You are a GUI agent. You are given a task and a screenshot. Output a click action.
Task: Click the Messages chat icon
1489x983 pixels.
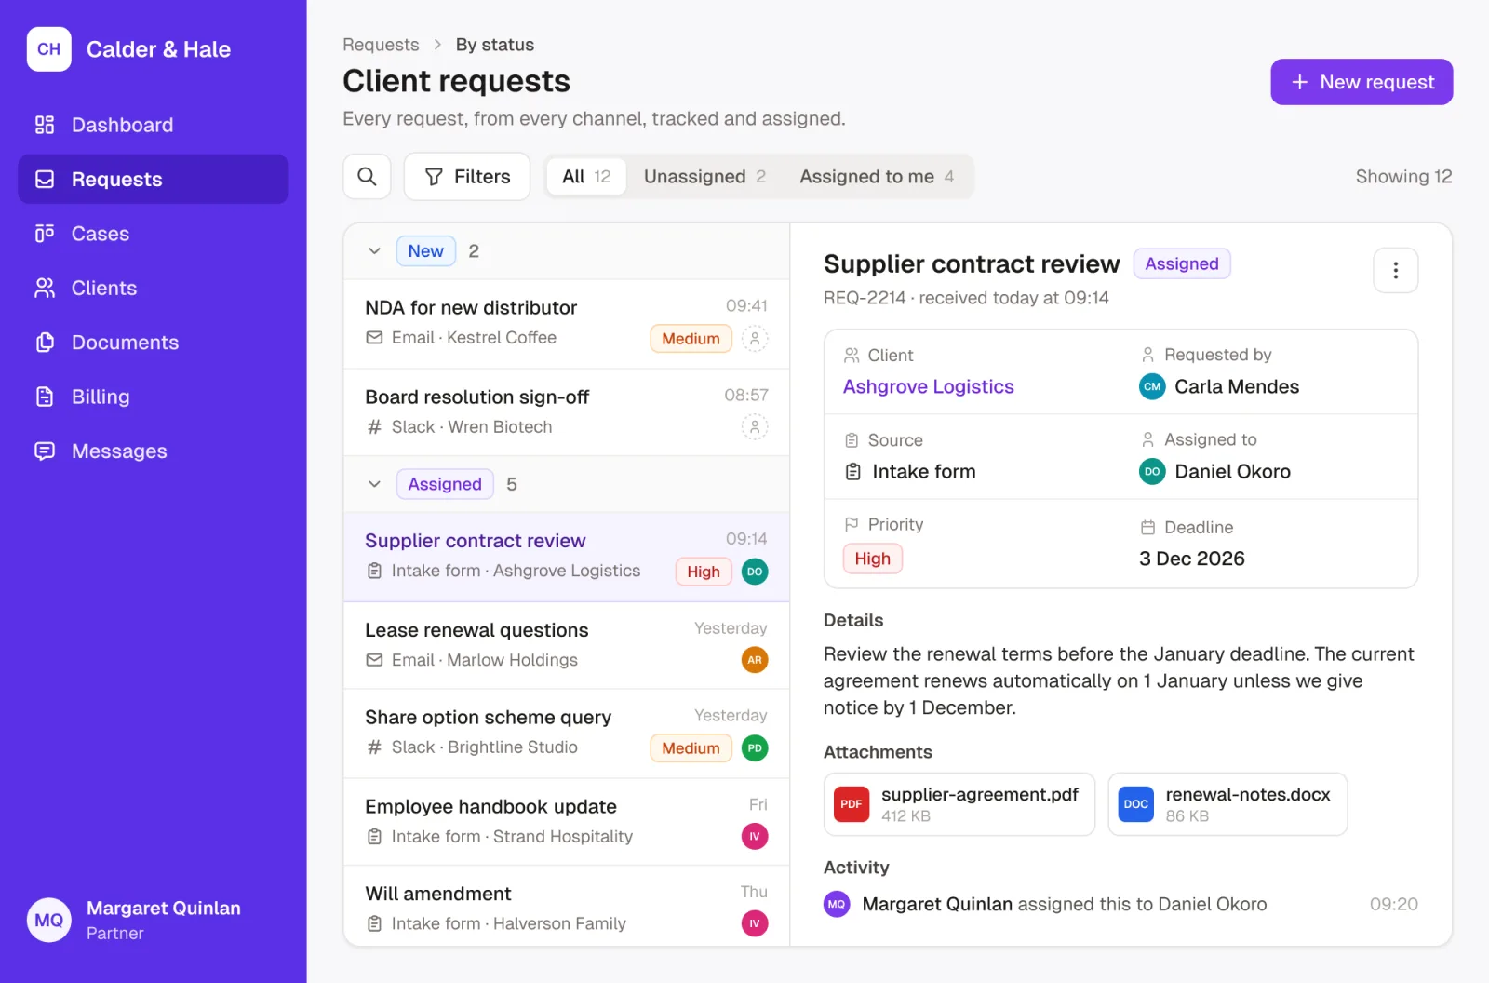(45, 451)
